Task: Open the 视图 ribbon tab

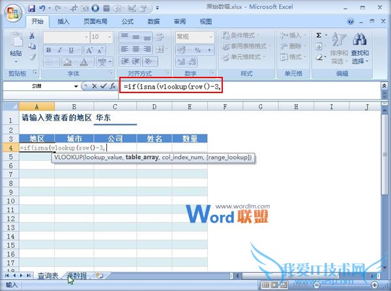Action: (x=206, y=21)
